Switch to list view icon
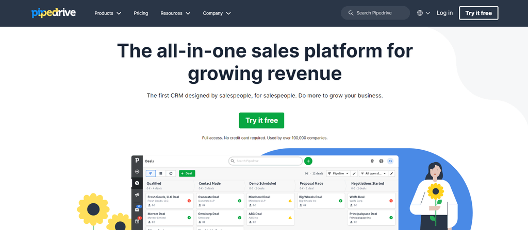528x230 pixels. pyautogui.click(x=161, y=173)
